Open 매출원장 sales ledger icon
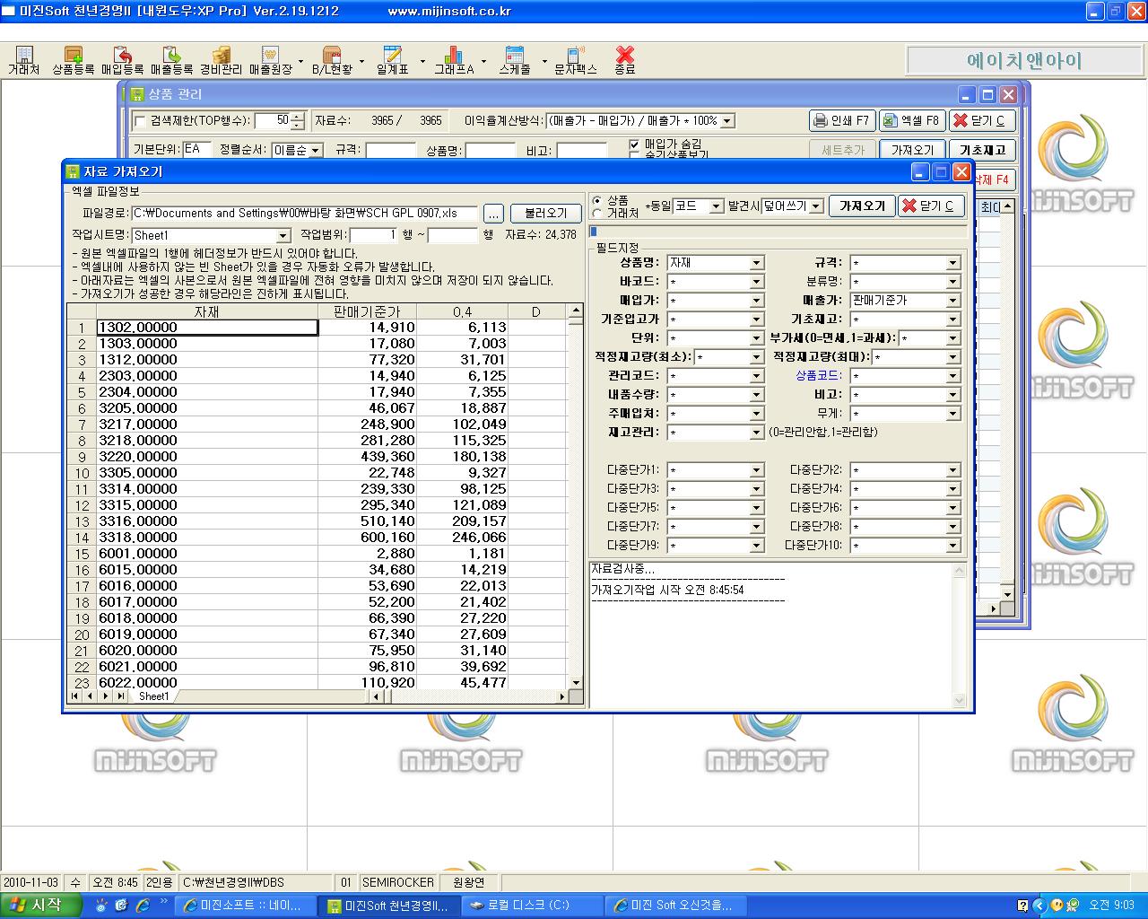The image size is (1148, 919). [270, 61]
